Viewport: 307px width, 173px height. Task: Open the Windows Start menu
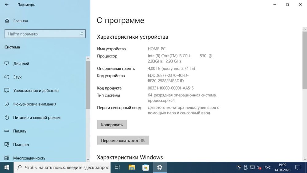point(7,167)
